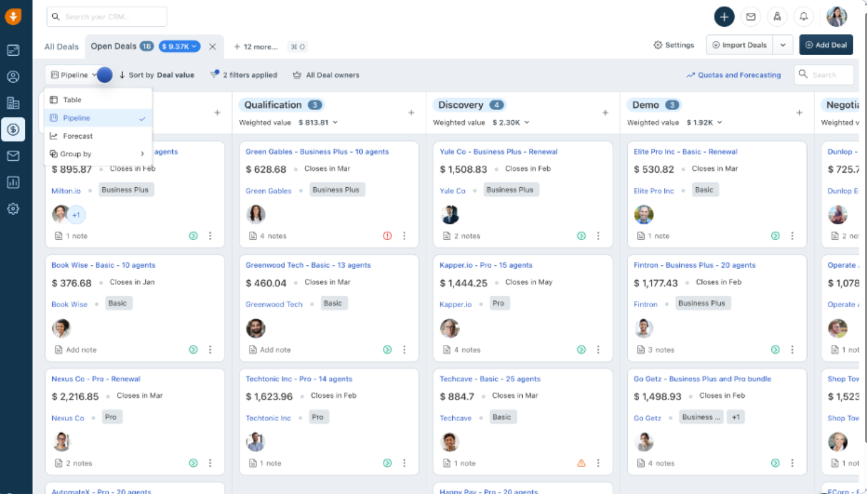Open the email envelope icon in header
867x494 pixels.
coord(751,17)
